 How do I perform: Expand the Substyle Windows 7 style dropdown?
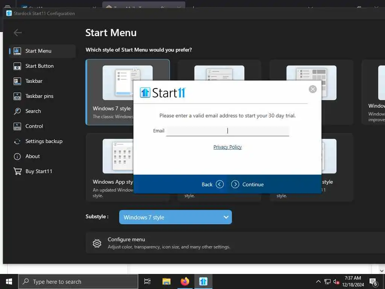coord(175,217)
